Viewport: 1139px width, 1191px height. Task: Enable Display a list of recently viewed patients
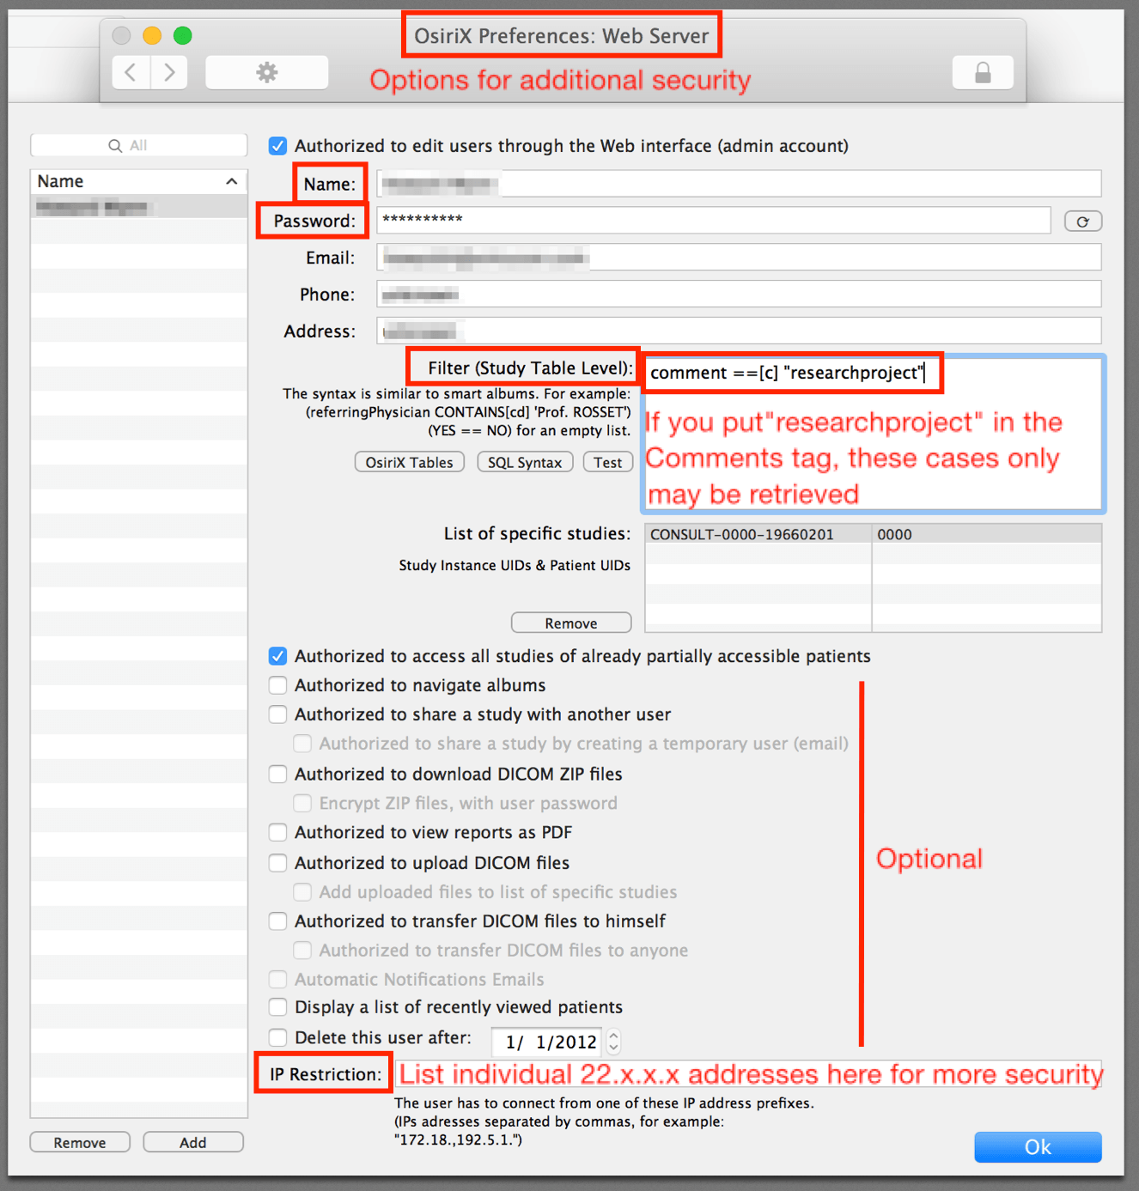pos(277,1006)
